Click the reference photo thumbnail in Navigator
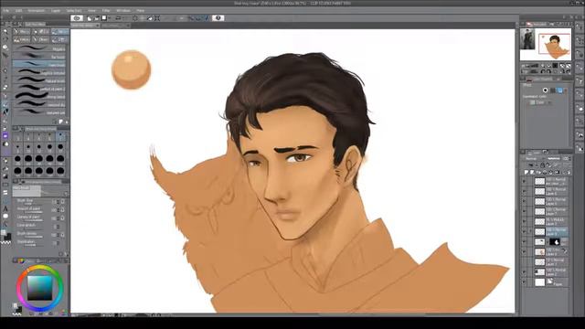The image size is (585, 329). (x=527, y=39)
